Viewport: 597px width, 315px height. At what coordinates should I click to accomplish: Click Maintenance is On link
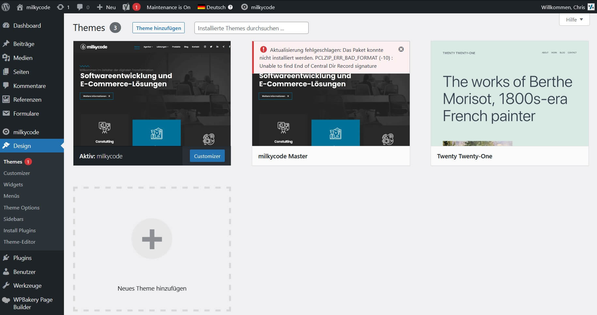point(168,7)
